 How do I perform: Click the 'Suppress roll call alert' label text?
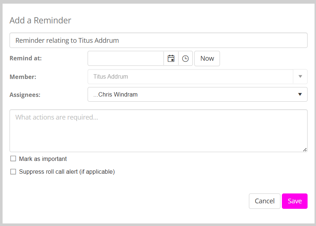coord(67,172)
